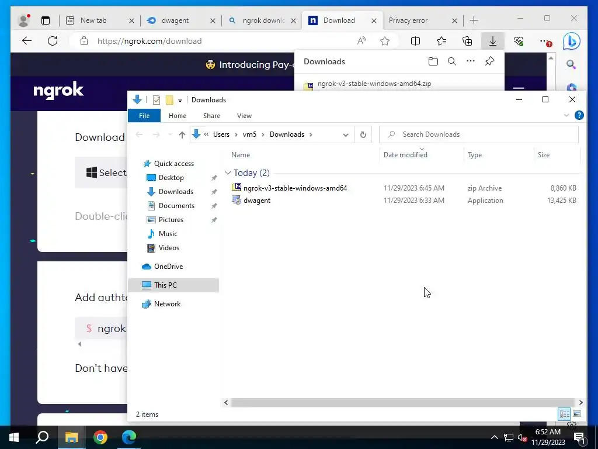The image size is (598, 449).
Task: Open the Home ribbon tab
Action: coord(178,116)
